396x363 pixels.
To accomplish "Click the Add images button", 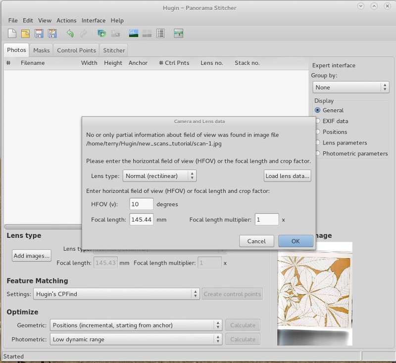I will tap(32, 256).
